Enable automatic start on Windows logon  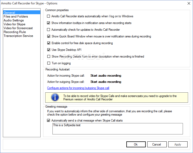click(49, 16)
